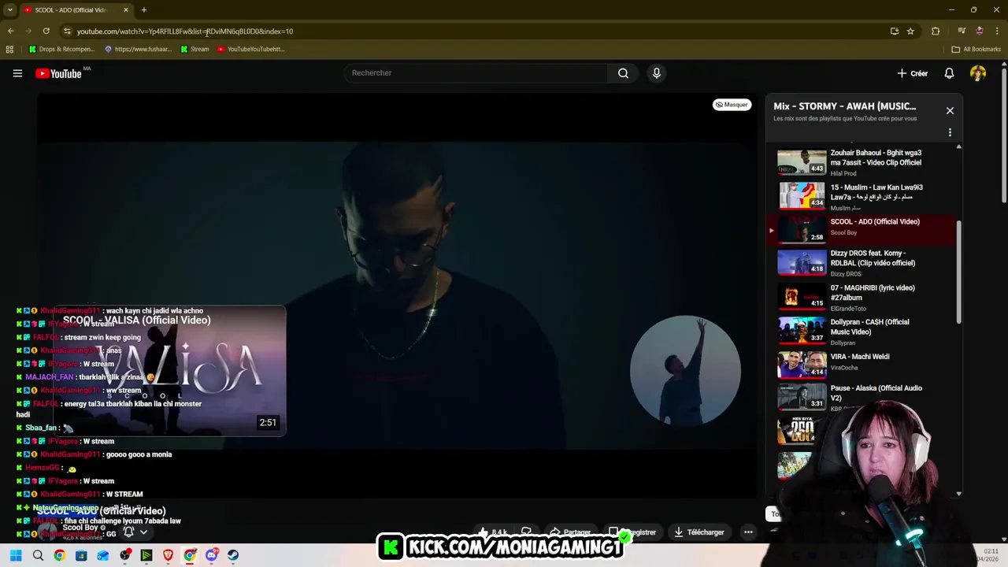Open the Stream bookmark
This screenshot has height=567, width=1008.
click(x=195, y=49)
